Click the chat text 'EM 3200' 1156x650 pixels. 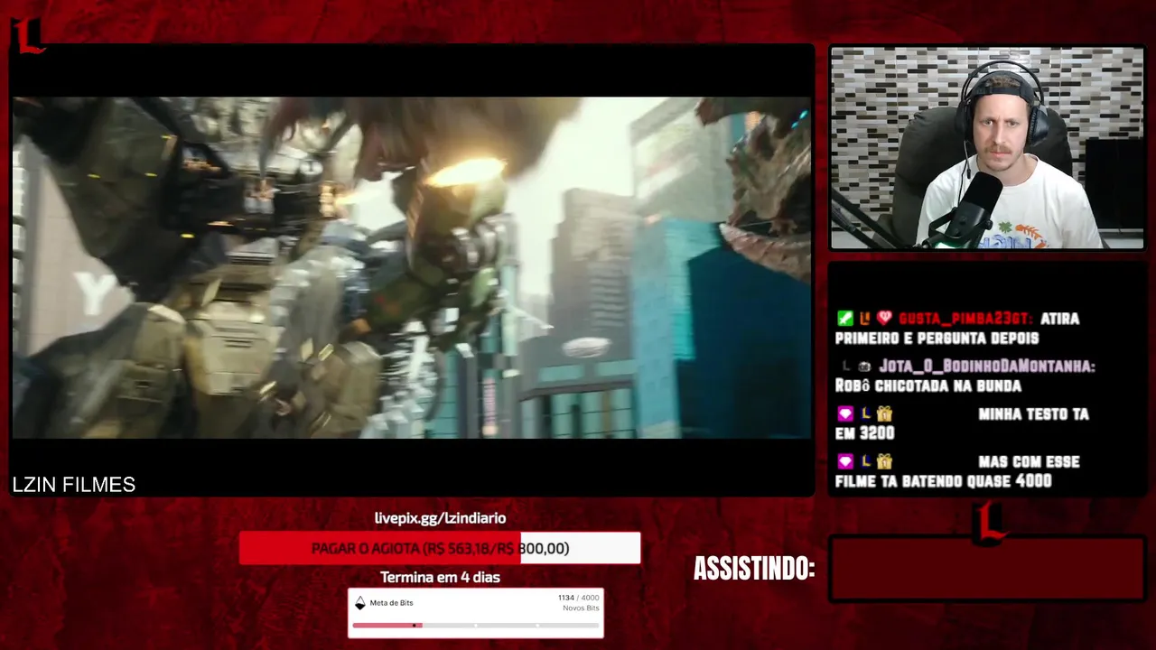(x=865, y=433)
